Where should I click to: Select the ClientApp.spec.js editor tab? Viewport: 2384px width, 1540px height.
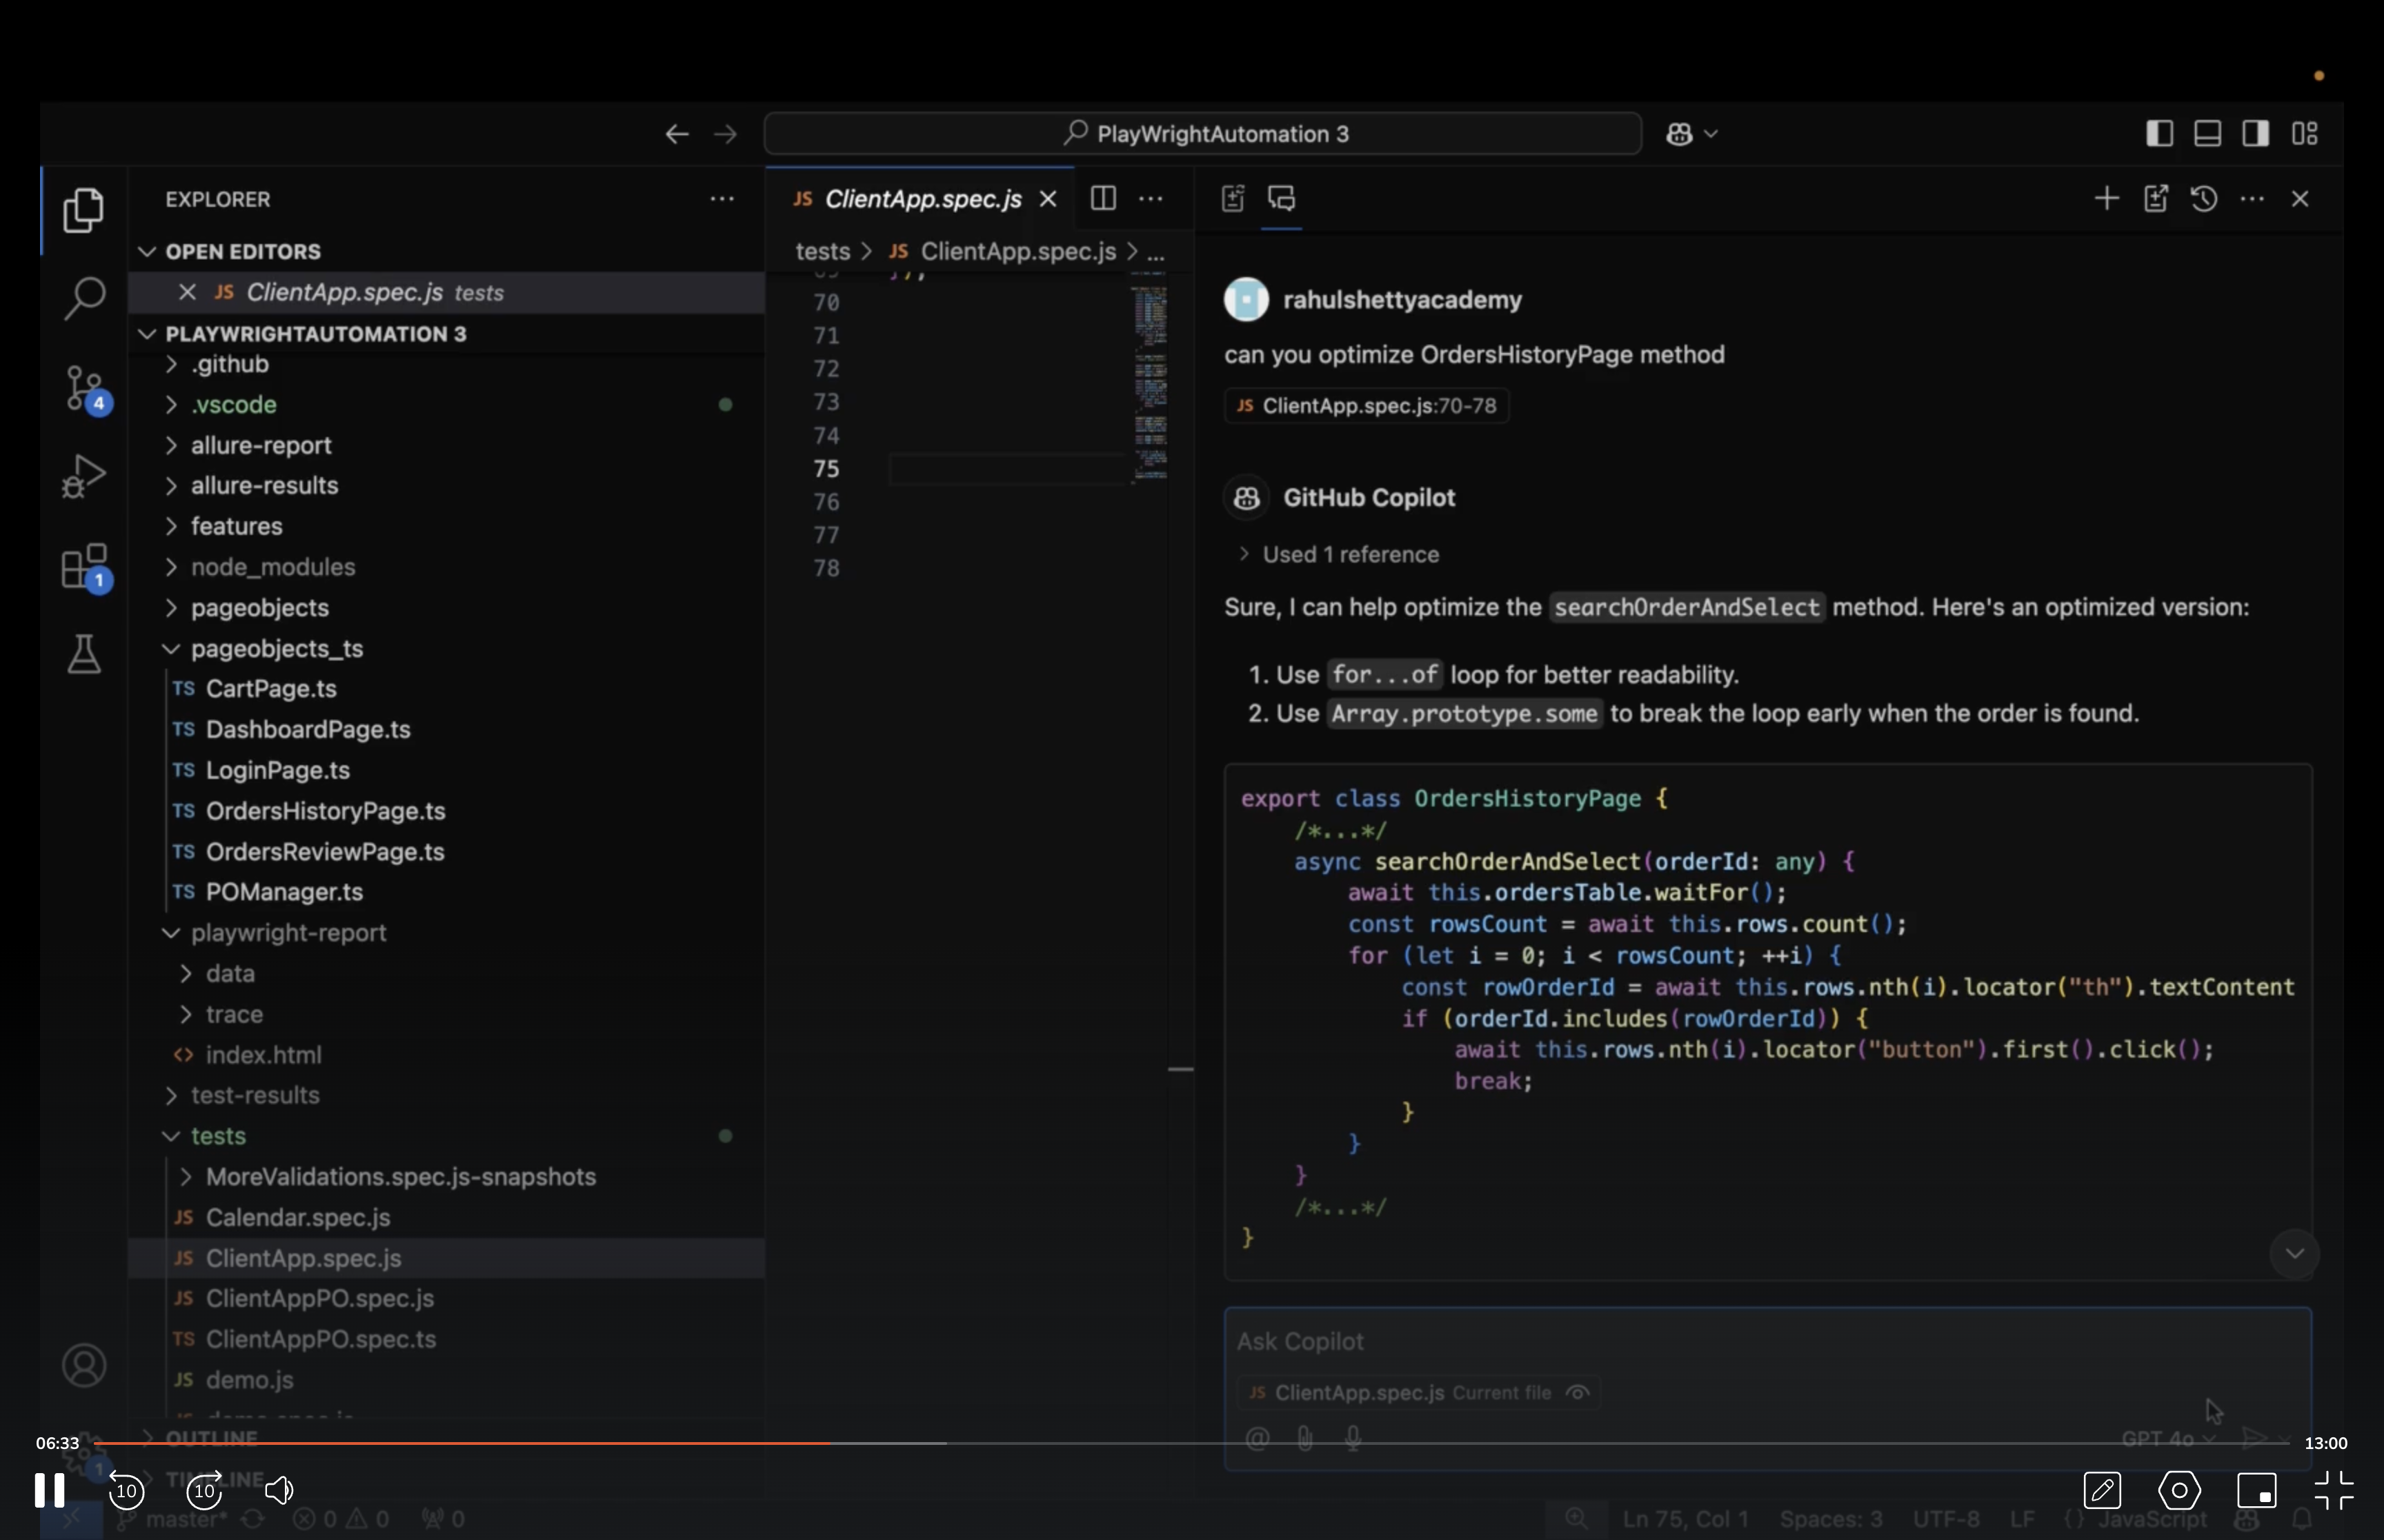pyautogui.click(x=922, y=199)
